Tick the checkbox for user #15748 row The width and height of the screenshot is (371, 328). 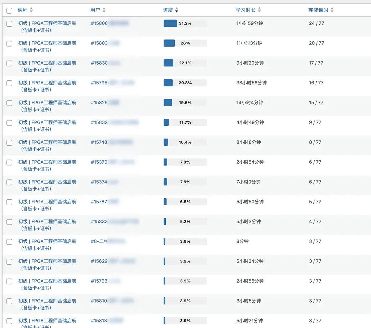(x=10, y=143)
